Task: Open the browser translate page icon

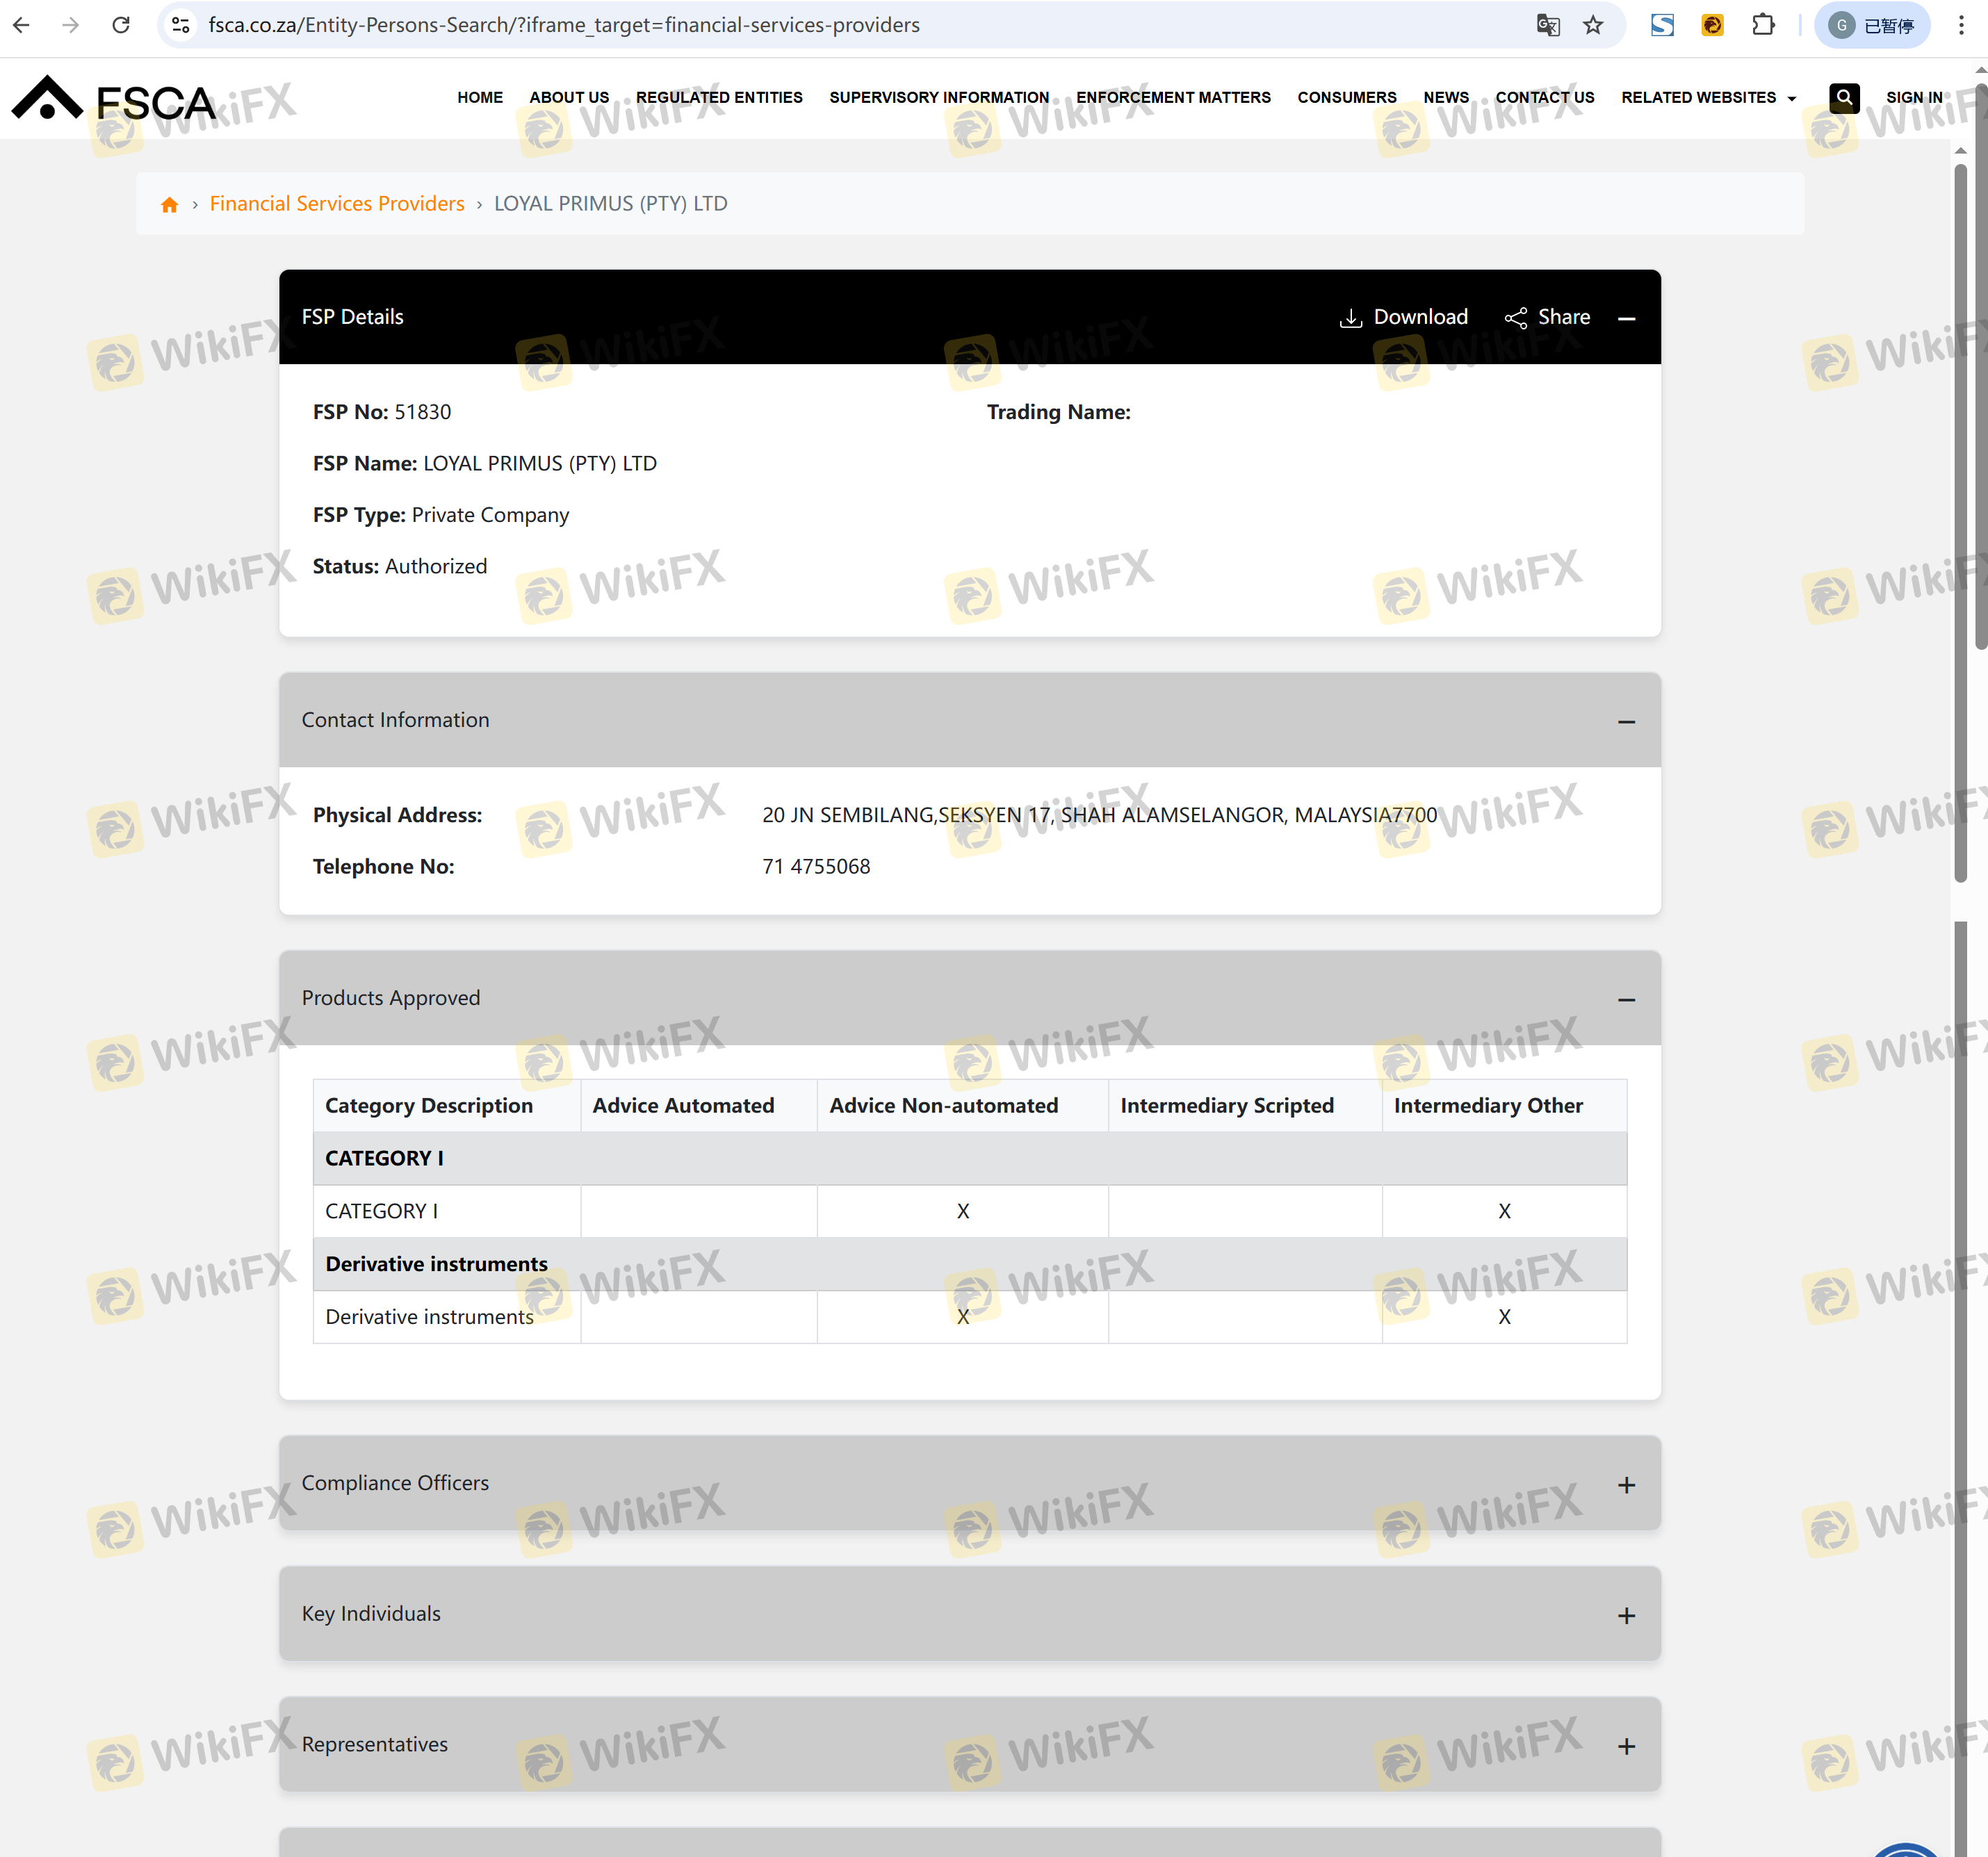Action: click(1547, 25)
